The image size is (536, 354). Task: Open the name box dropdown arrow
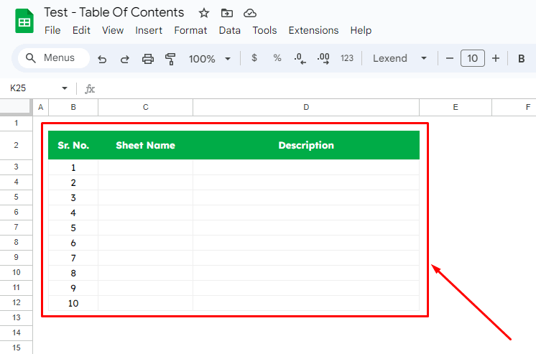tap(64, 88)
